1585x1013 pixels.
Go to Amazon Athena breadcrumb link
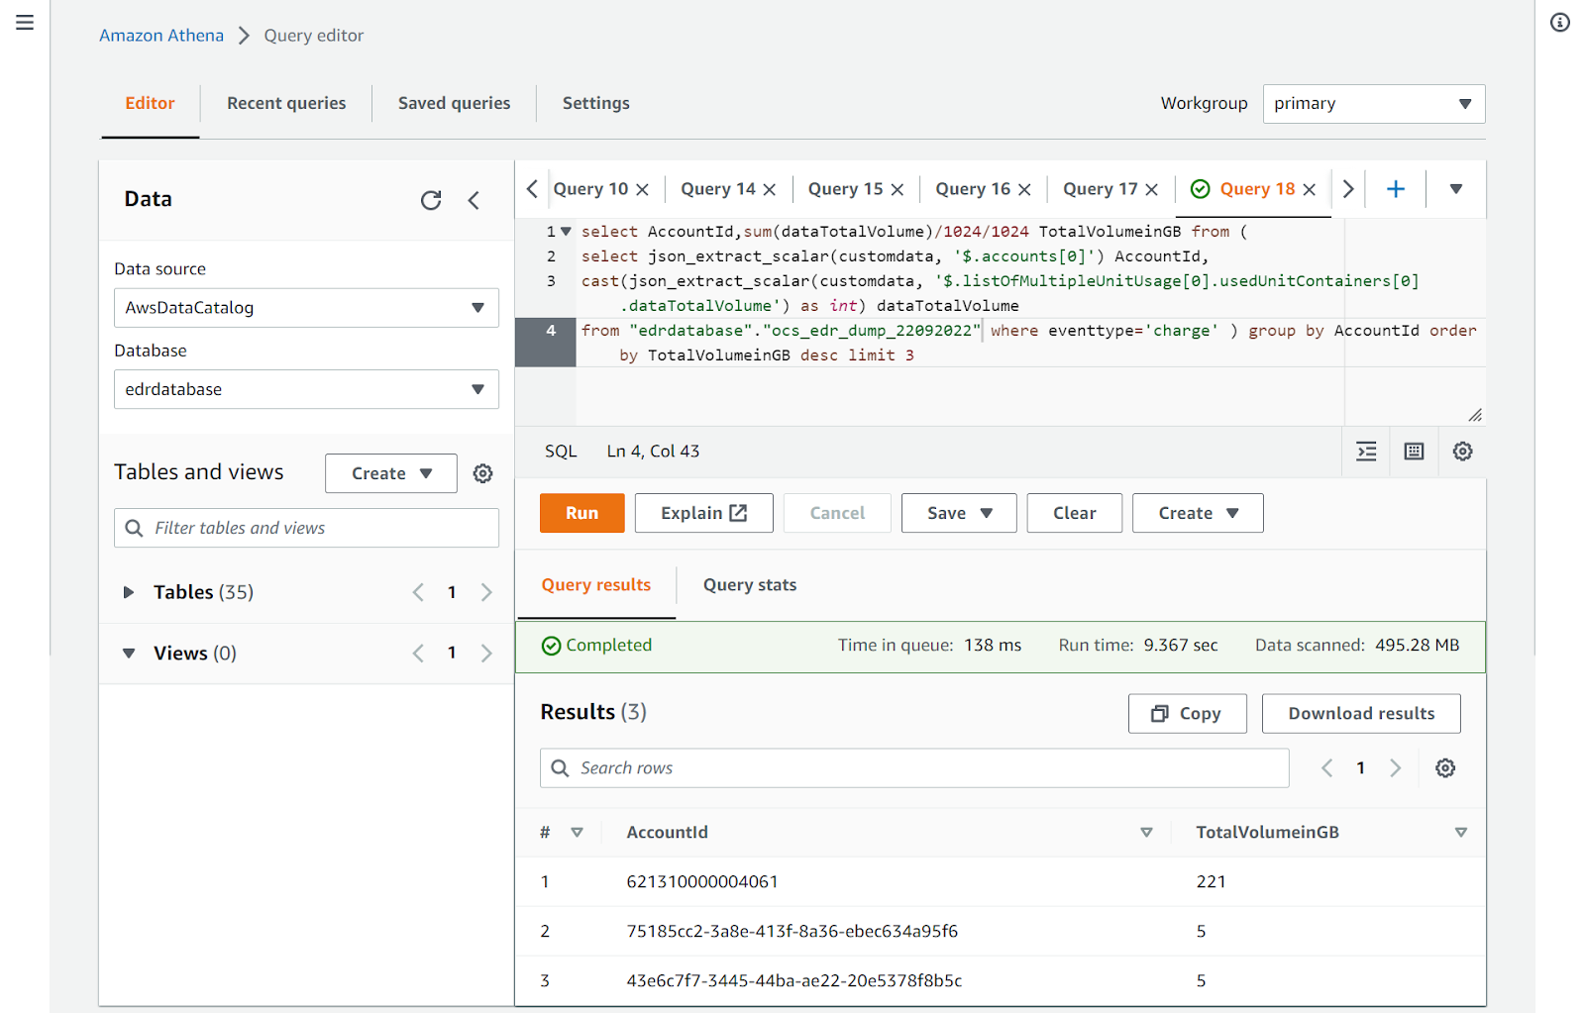tap(161, 36)
